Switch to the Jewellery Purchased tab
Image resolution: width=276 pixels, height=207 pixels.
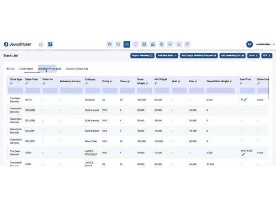pyautogui.click(x=50, y=69)
